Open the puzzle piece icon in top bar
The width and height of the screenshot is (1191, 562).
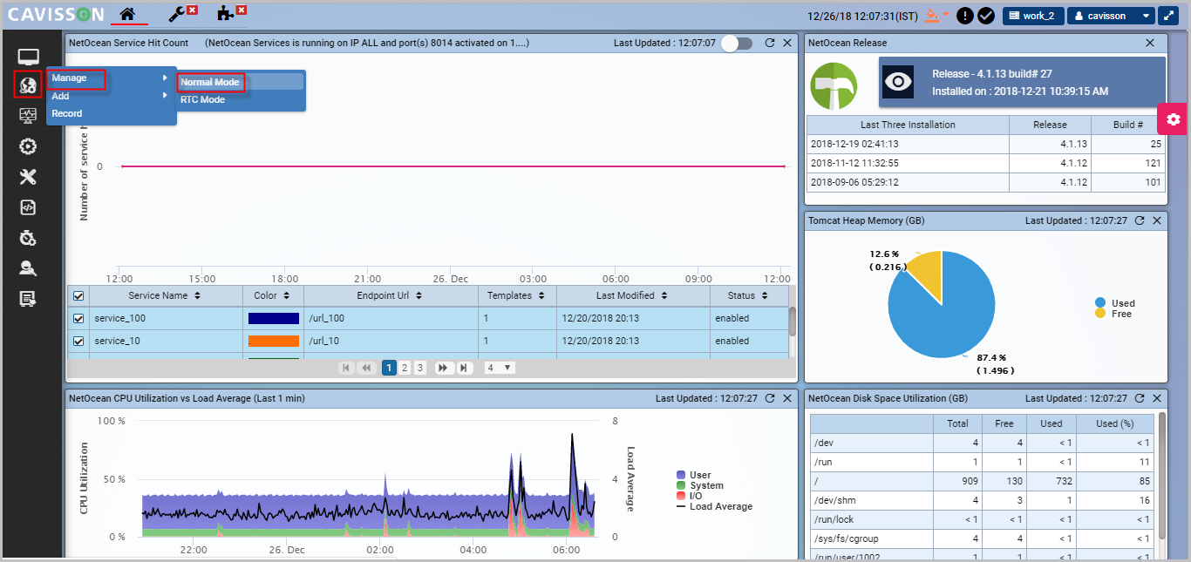coord(226,14)
